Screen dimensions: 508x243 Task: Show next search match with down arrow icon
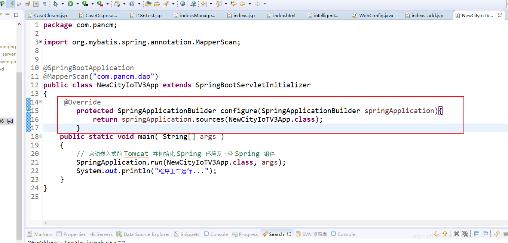pos(436,234)
